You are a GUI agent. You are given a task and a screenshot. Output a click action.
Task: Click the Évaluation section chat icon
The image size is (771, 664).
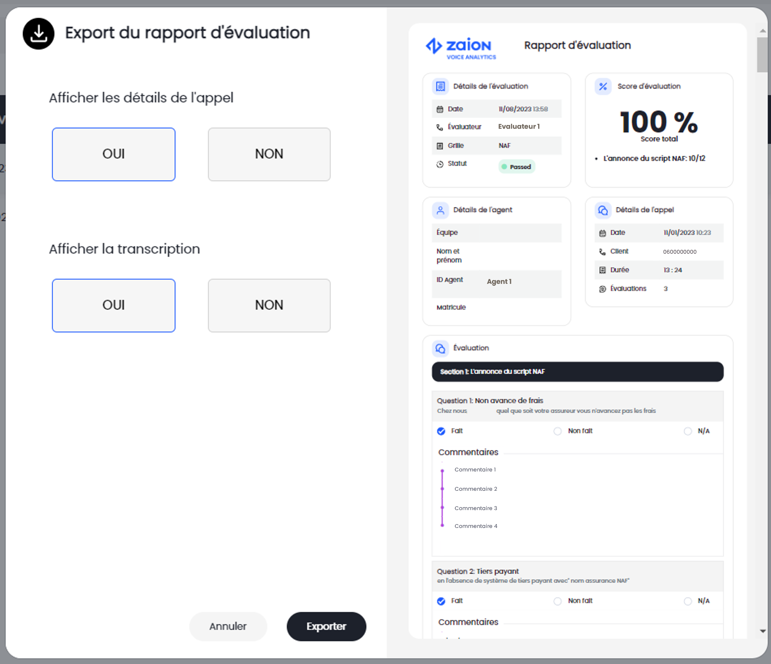pyautogui.click(x=440, y=348)
